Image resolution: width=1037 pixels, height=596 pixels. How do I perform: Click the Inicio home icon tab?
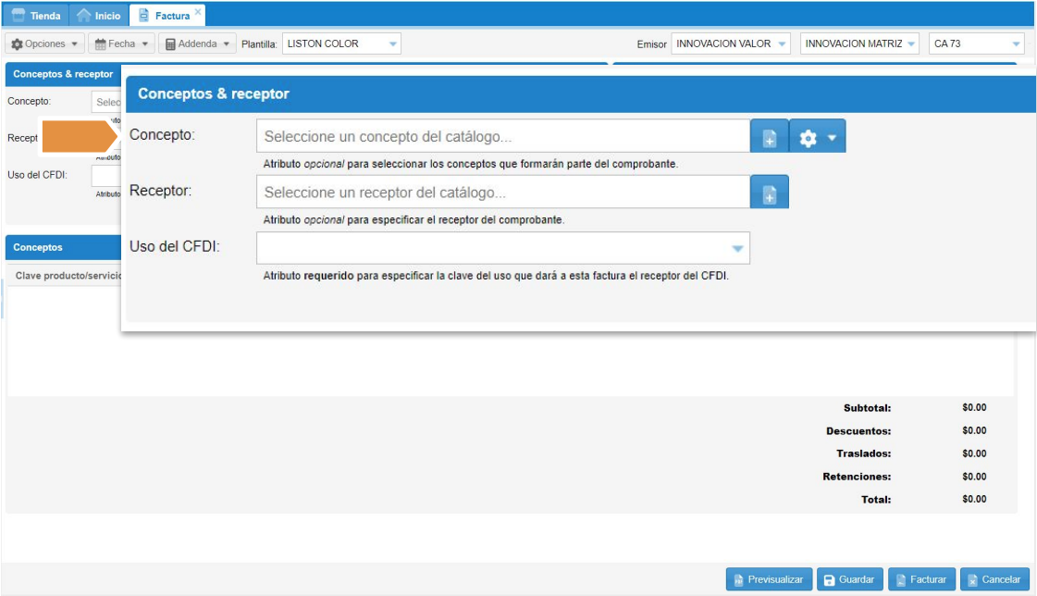(x=98, y=16)
